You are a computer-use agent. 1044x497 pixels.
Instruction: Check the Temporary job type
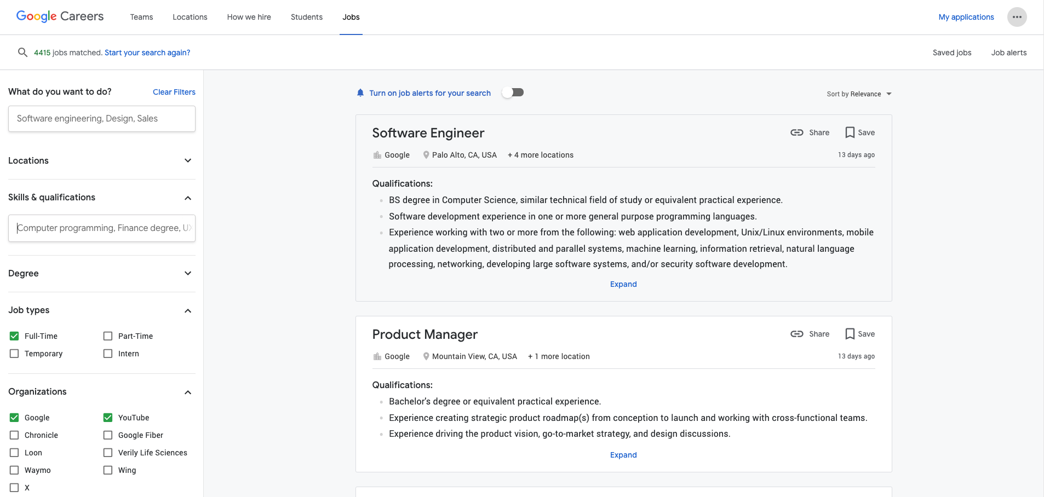pos(14,354)
